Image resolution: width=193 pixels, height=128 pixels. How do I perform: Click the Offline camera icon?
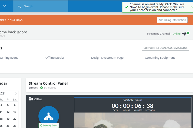tap(31, 99)
